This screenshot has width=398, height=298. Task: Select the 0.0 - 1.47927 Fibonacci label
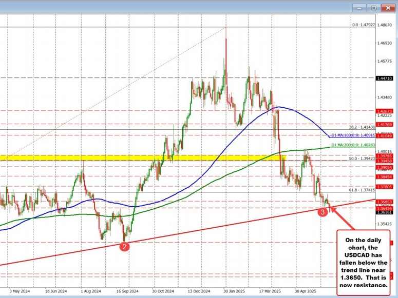pyautogui.click(x=364, y=25)
